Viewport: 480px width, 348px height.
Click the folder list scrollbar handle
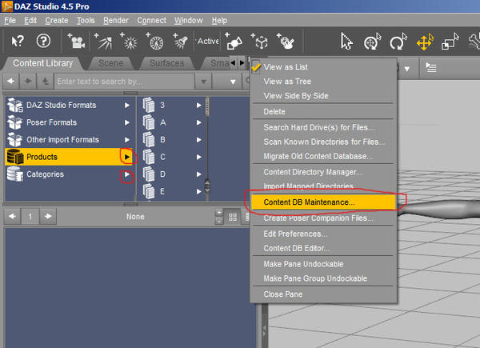[x=207, y=107]
